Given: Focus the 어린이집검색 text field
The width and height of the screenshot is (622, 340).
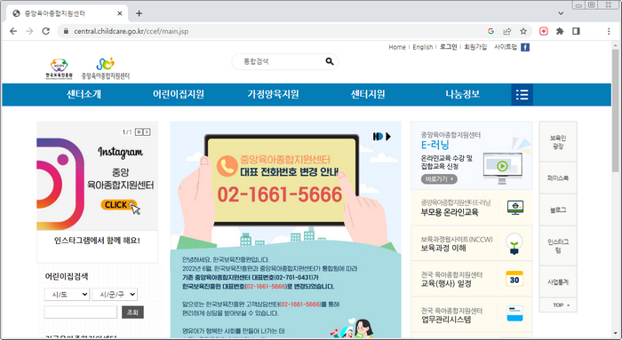Looking at the screenshot, I should [x=81, y=312].
